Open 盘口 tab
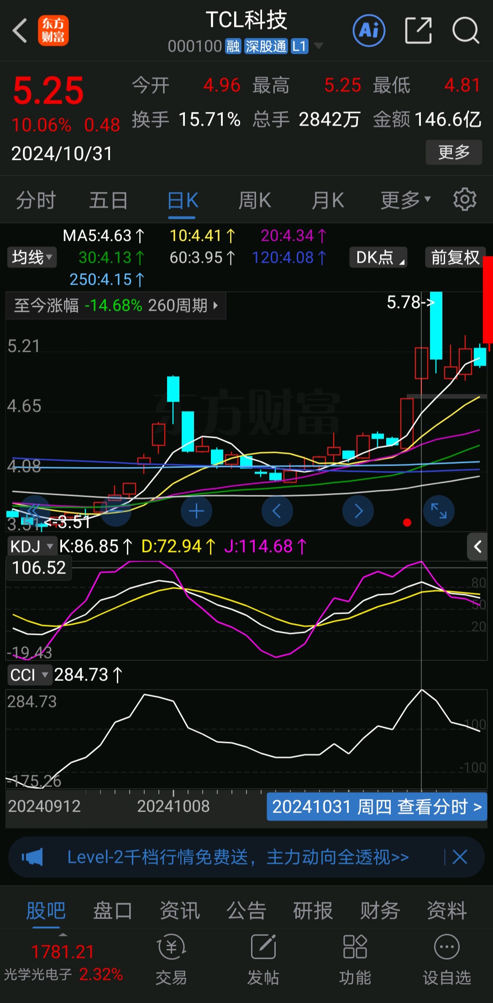 (x=112, y=911)
